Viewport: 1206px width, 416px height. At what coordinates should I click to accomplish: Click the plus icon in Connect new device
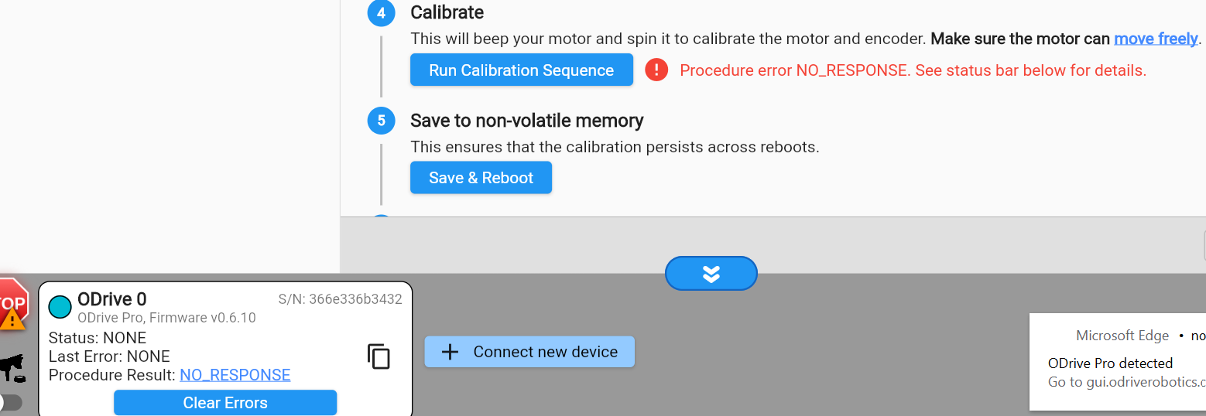coord(450,352)
